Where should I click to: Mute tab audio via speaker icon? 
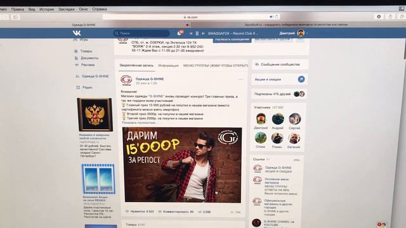click(271, 17)
